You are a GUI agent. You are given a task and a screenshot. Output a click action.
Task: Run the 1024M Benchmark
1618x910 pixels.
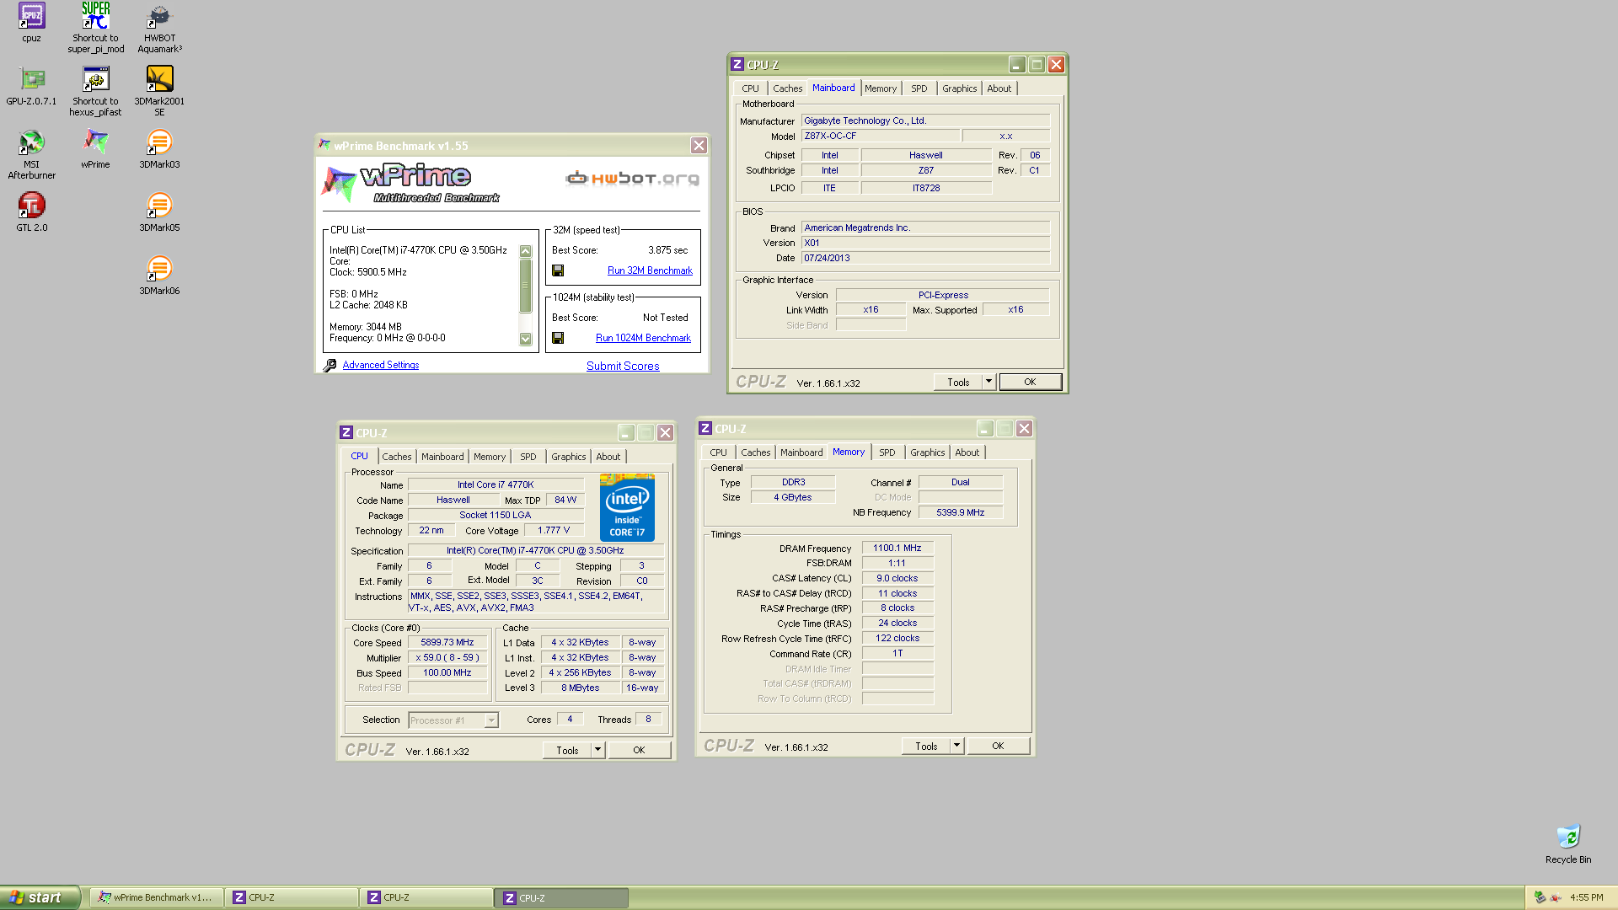point(643,338)
